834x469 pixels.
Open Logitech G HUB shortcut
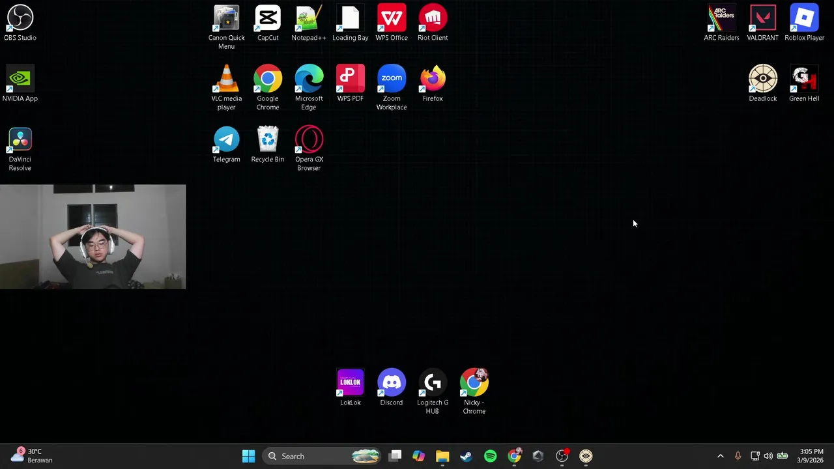click(x=433, y=392)
